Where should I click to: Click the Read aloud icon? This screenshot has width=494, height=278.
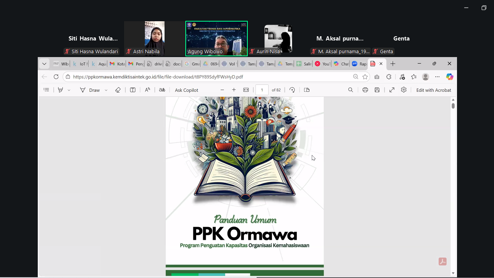pos(147,90)
